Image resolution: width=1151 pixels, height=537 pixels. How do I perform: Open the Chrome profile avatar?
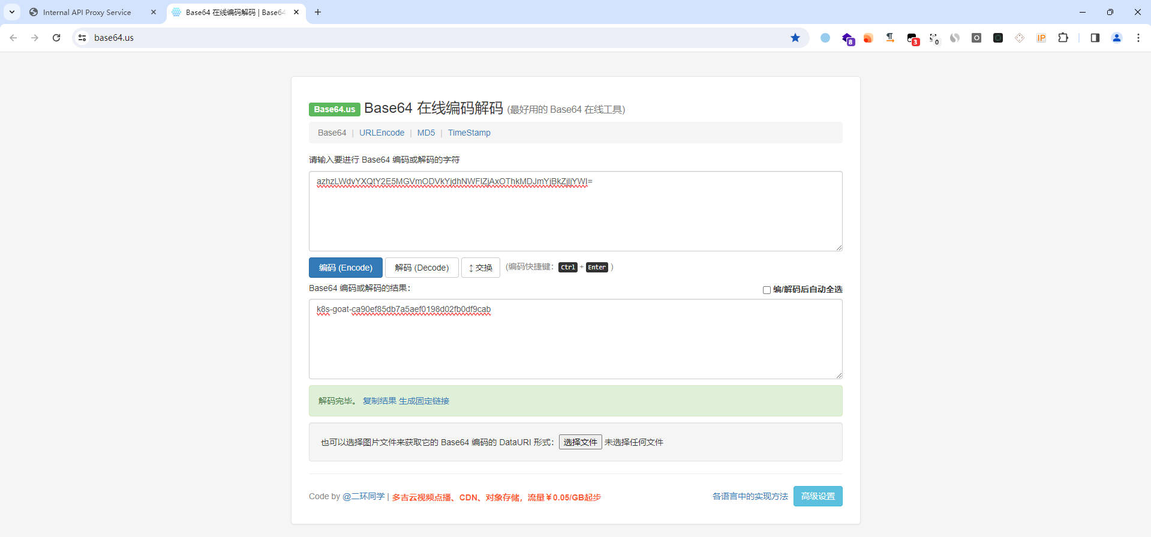click(1117, 38)
